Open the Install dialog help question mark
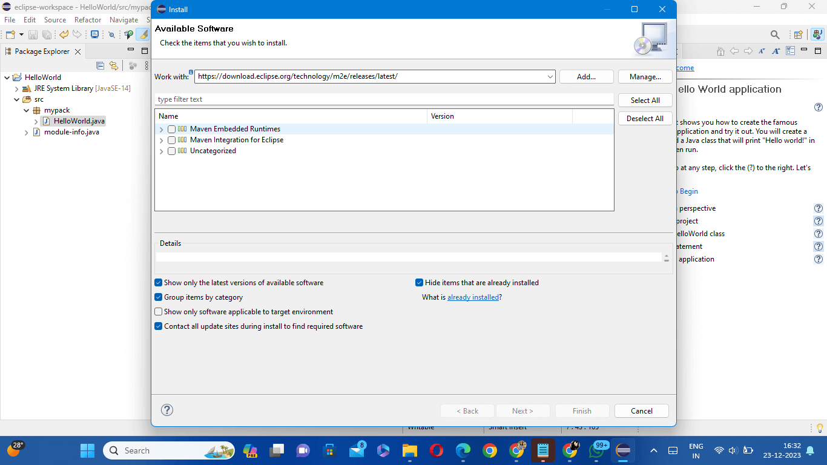The image size is (827, 465). point(167,410)
